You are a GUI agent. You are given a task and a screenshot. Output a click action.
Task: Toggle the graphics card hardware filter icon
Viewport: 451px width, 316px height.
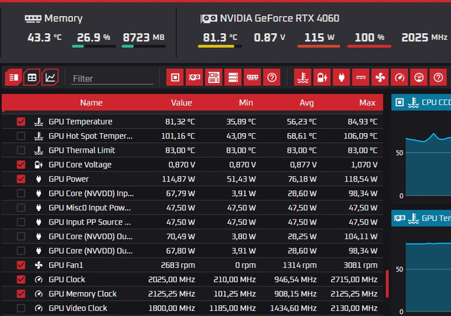194,77
